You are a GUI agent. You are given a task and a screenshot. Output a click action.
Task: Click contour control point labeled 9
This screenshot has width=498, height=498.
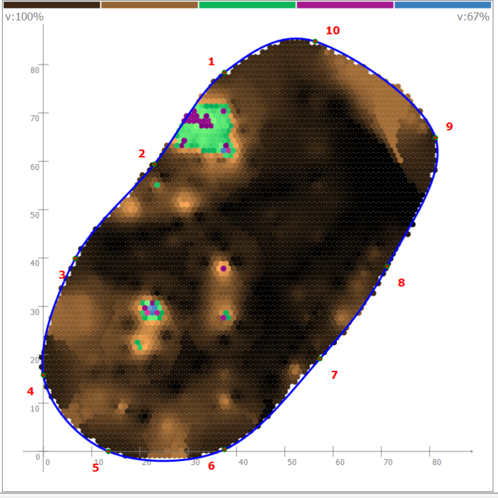(435, 138)
